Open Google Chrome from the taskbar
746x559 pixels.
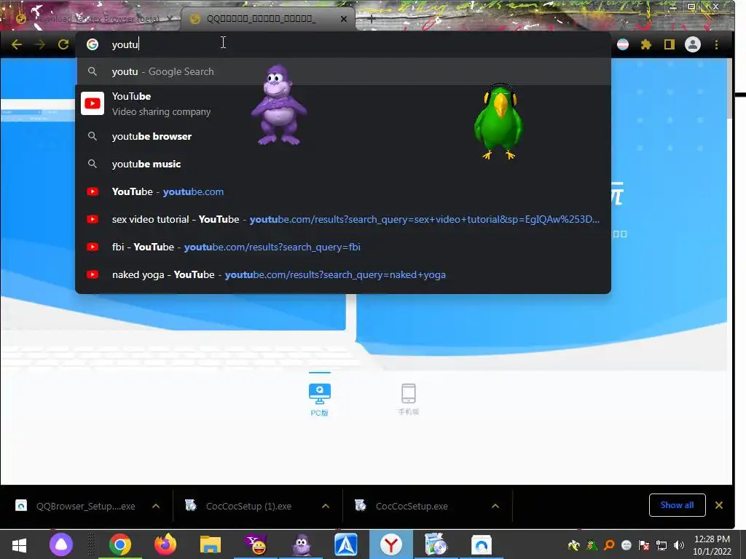click(x=120, y=544)
